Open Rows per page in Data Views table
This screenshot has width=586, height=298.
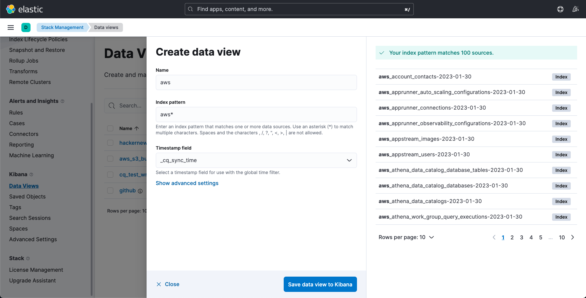[127, 211]
